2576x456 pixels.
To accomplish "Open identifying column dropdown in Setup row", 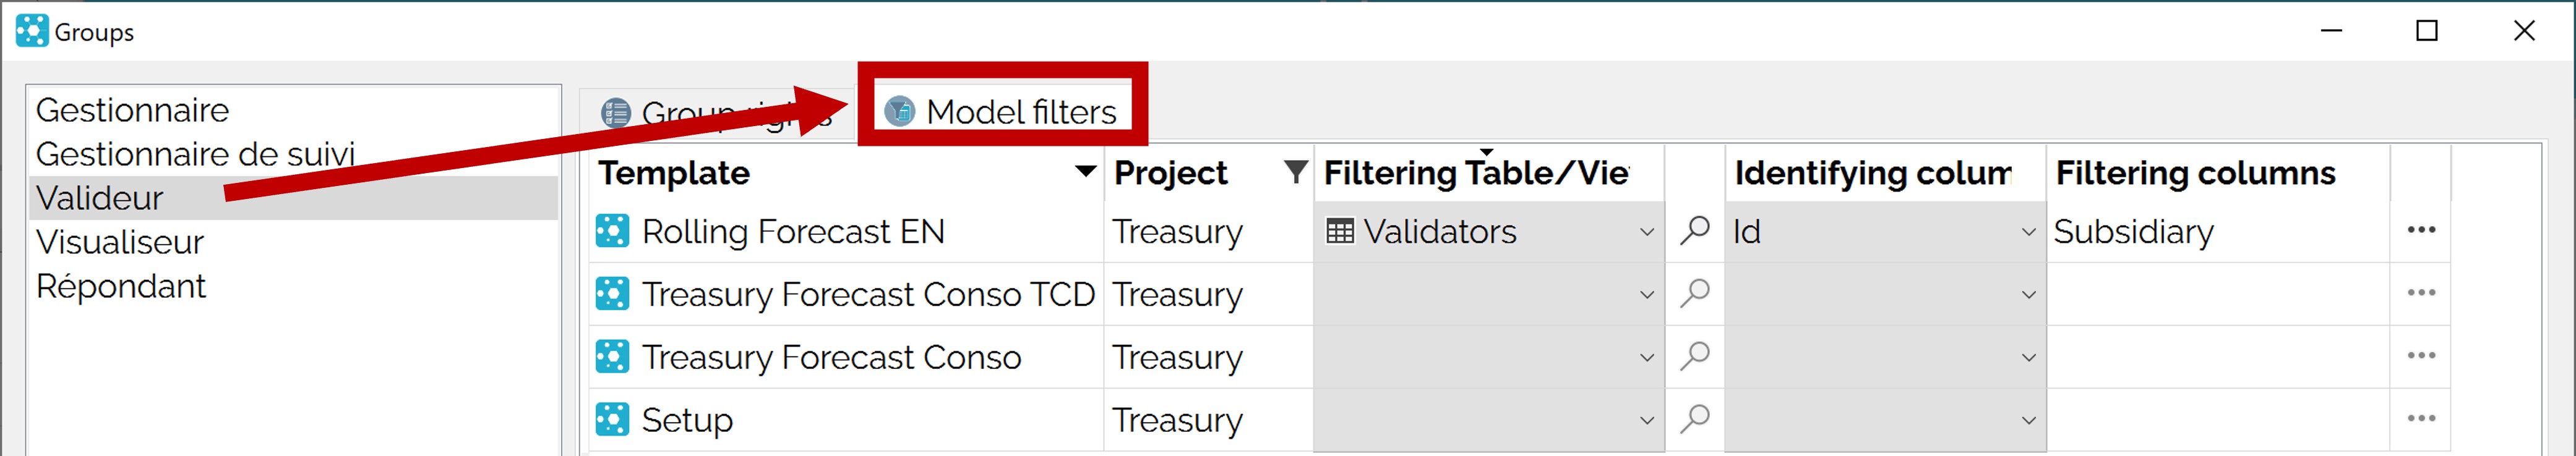I will [2028, 420].
